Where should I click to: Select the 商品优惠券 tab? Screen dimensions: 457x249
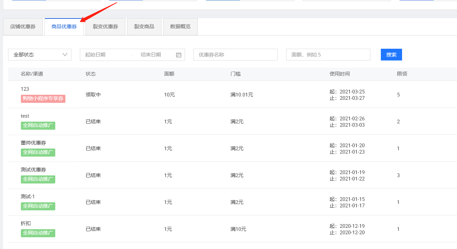point(64,27)
